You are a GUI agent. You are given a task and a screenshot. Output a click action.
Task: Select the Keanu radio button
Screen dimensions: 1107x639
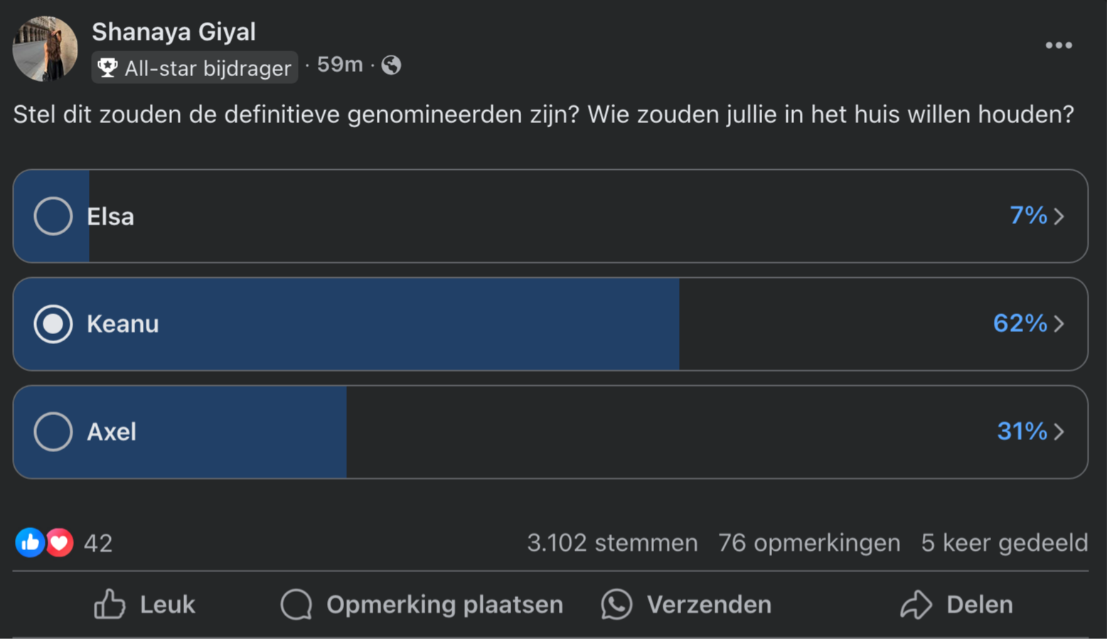coord(53,324)
